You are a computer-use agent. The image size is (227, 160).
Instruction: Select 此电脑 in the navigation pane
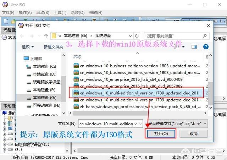tap(36, 59)
